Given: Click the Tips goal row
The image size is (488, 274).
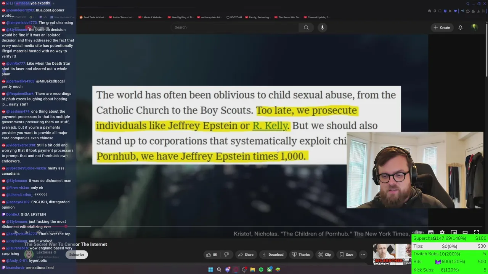Looking at the screenshot, I should point(450,246).
